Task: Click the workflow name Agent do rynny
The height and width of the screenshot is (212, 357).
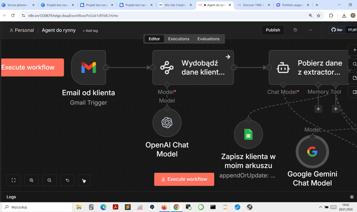Action: [59, 30]
